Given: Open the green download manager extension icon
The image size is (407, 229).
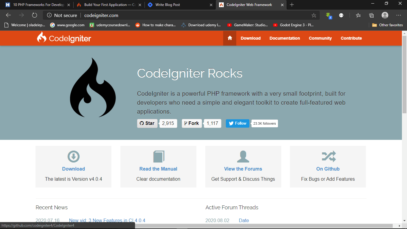Looking at the screenshot, I should (x=328, y=16).
